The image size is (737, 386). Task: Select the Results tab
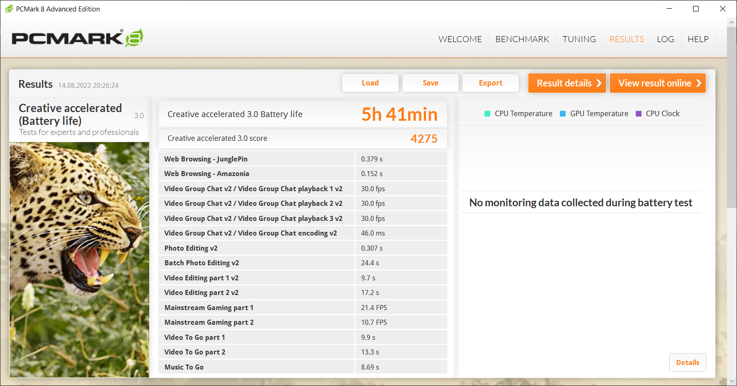pos(626,39)
